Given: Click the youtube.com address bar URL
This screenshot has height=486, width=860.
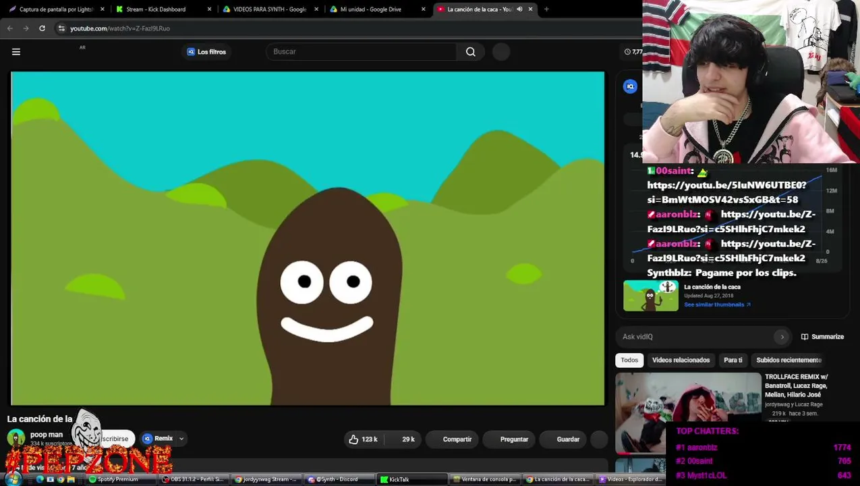Looking at the screenshot, I should (120, 28).
